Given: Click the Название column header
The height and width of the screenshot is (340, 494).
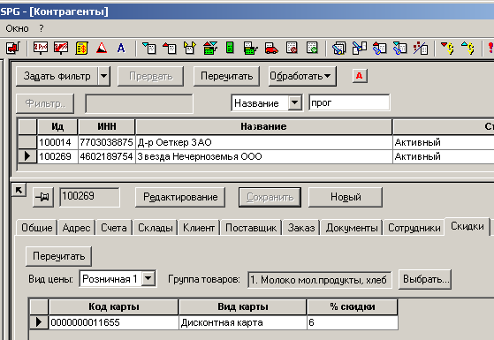Looking at the screenshot, I should [x=263, y=126].
